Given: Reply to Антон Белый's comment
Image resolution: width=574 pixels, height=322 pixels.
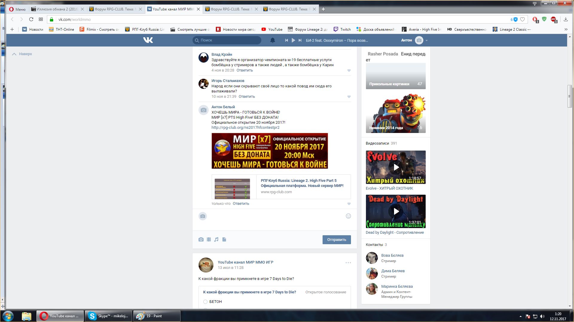Looking at the screenshot, I should 241,204.
